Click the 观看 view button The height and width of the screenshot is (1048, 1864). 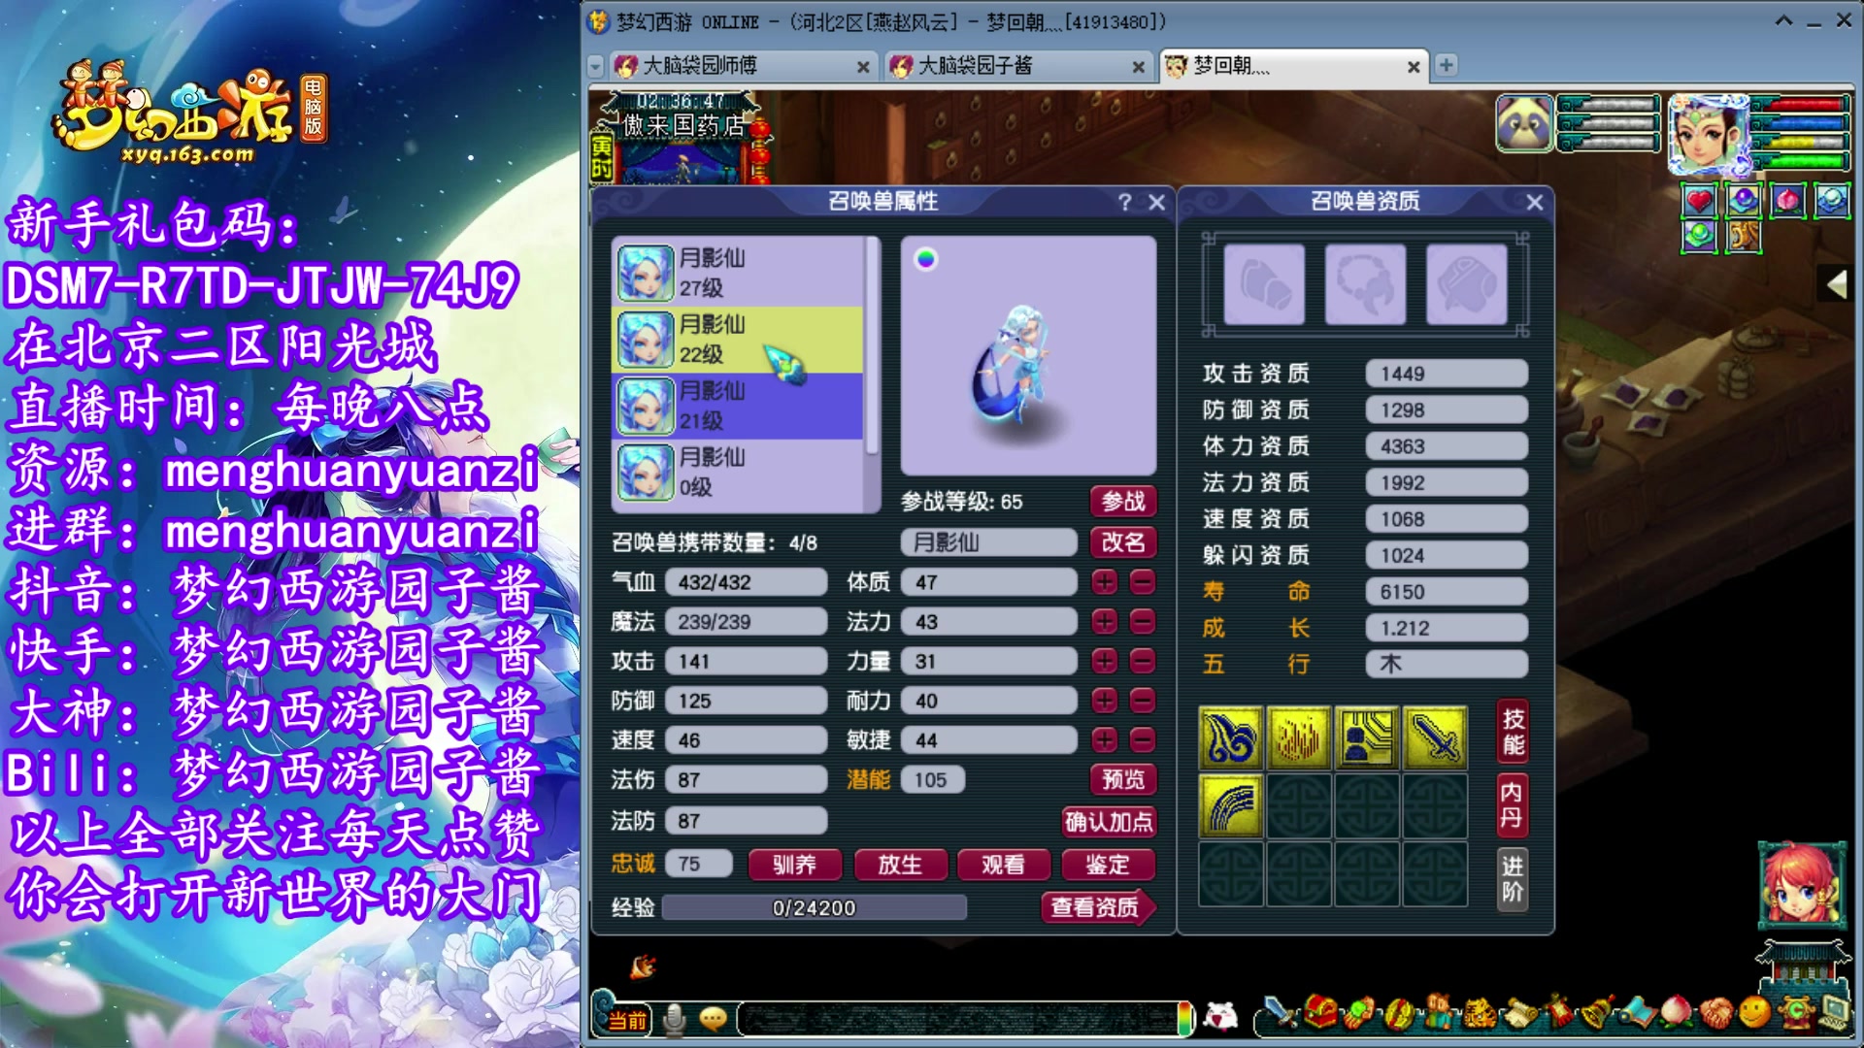[x=1003, y=865]
